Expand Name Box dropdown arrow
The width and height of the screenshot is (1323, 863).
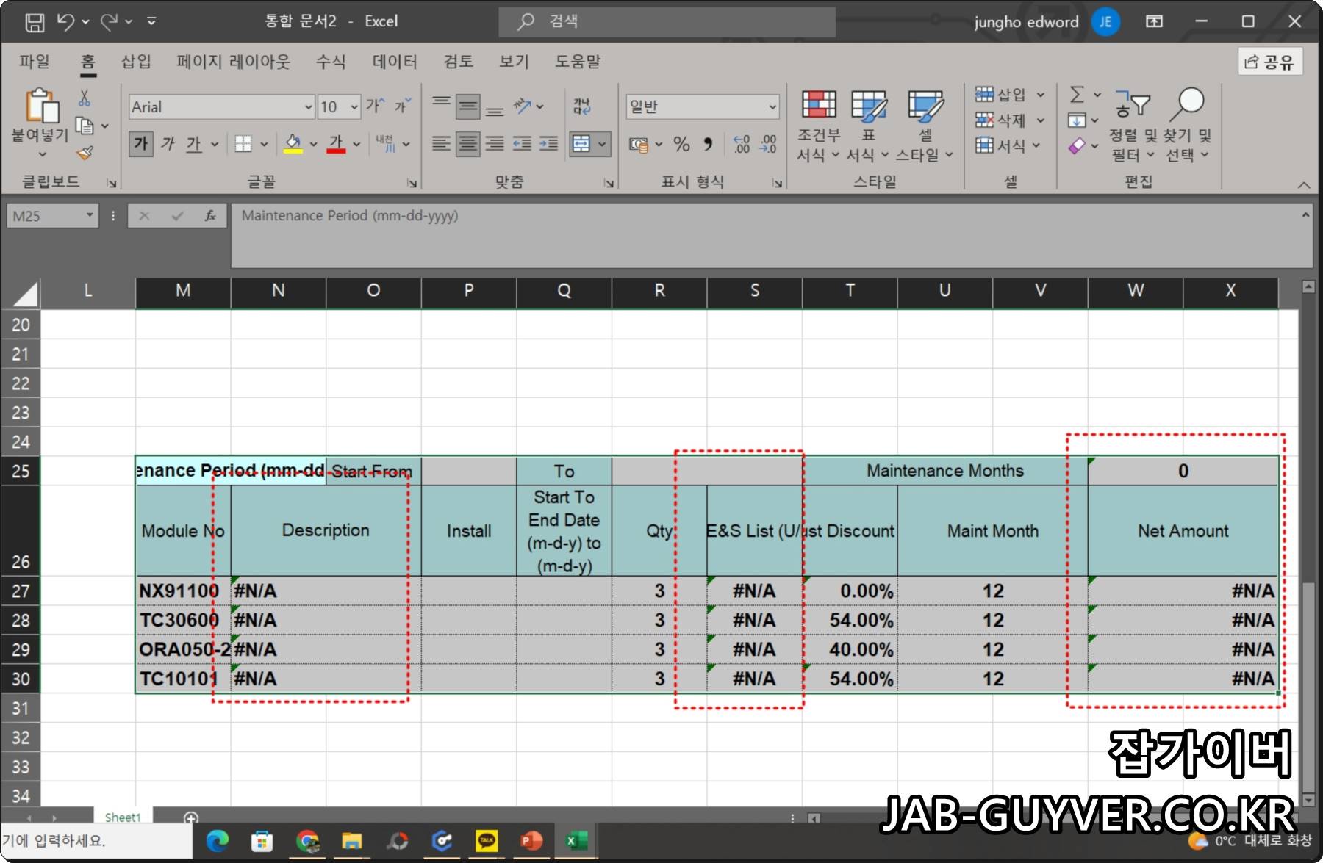pos(90,215)
